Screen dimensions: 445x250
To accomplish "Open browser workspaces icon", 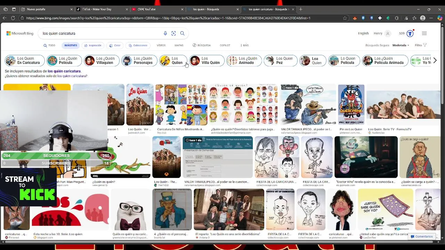I will (x=6, y=9).
